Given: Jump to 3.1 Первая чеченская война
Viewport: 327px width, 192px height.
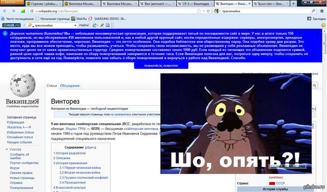Looking at the screenshot, I should 80,168.
